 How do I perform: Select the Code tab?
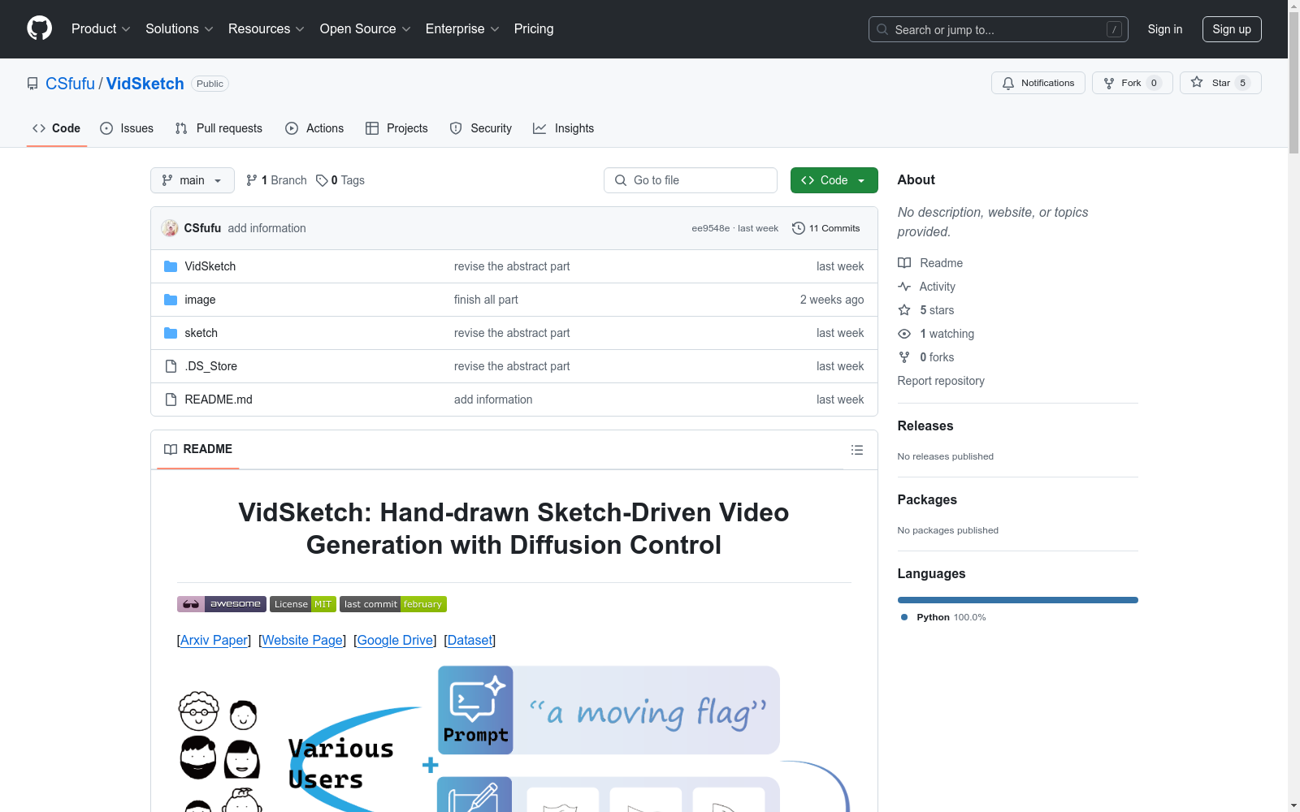[x=57, y=128]
